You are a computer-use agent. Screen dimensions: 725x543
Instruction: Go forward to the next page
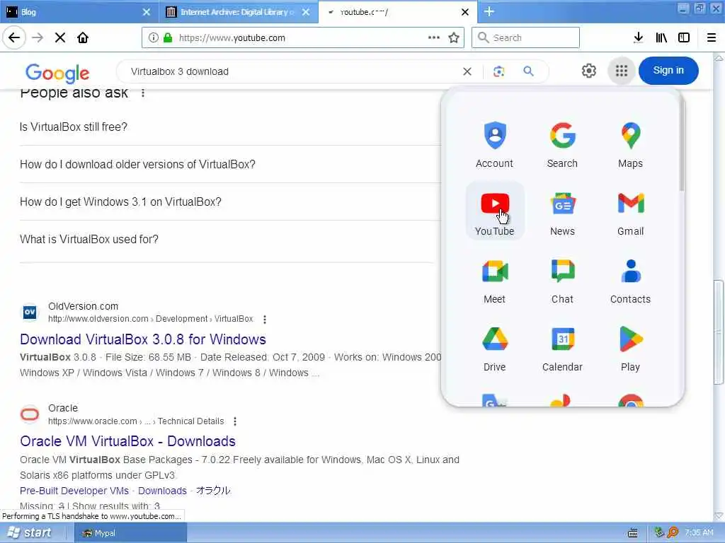click(38, 37)
